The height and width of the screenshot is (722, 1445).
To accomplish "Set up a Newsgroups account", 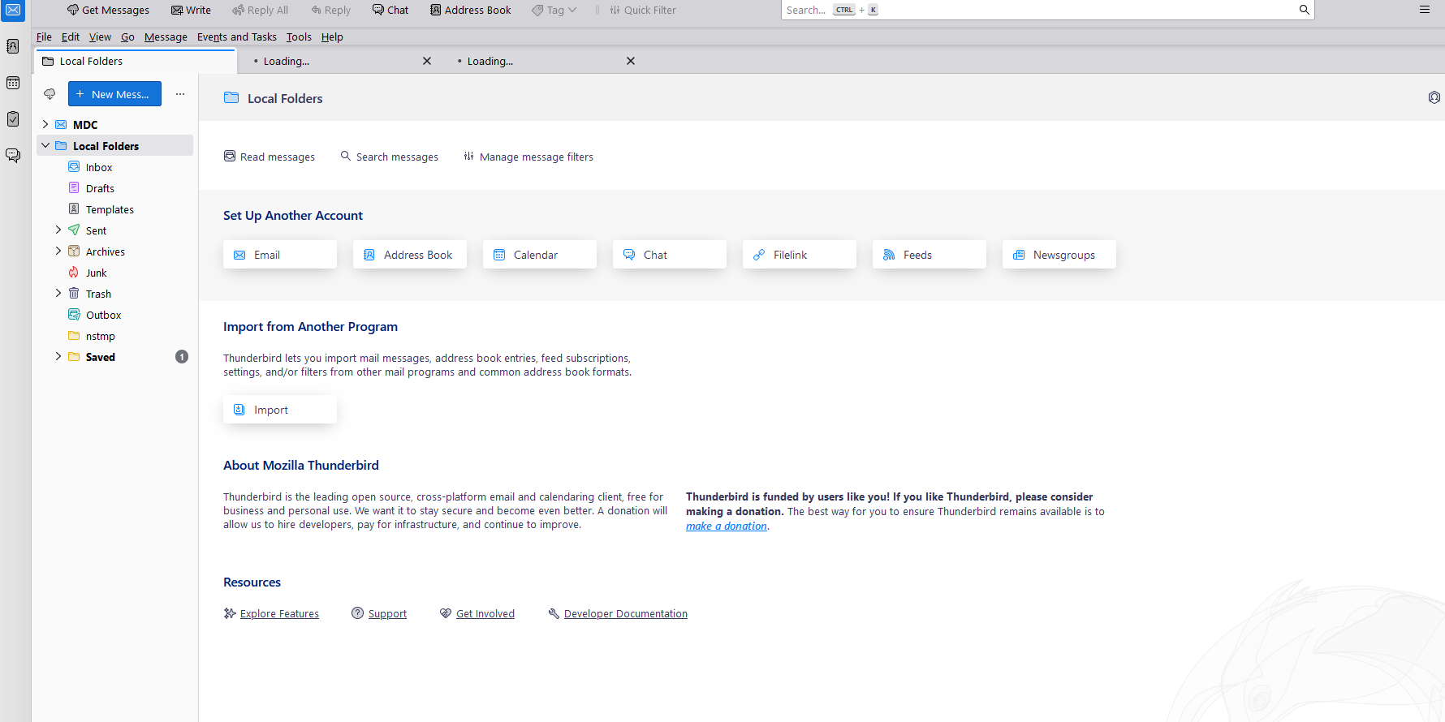I will coord(1059,255).
